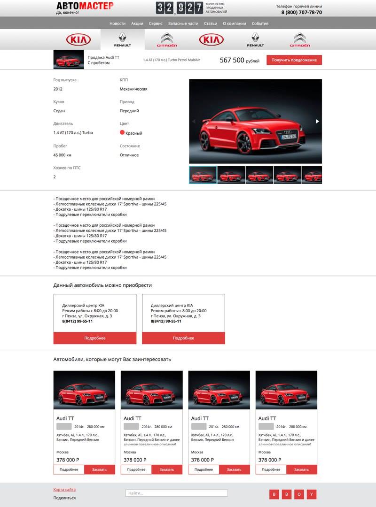
Task: Click the sold cars counter 32,927
Action: pos(180,8)
